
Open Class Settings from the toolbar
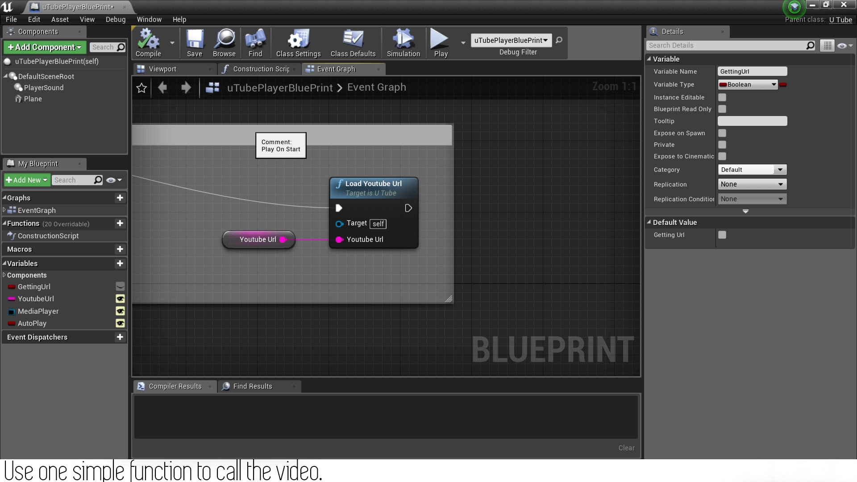(x=298, y=42)
